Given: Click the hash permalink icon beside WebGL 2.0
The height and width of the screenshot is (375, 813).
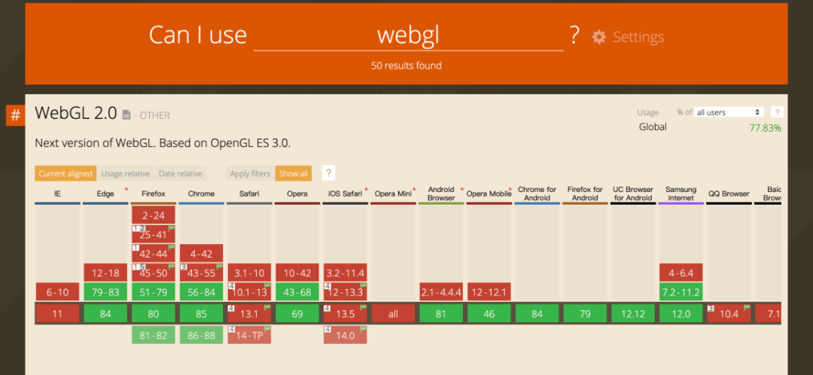Looking at the screenshot, I should 16,115.
